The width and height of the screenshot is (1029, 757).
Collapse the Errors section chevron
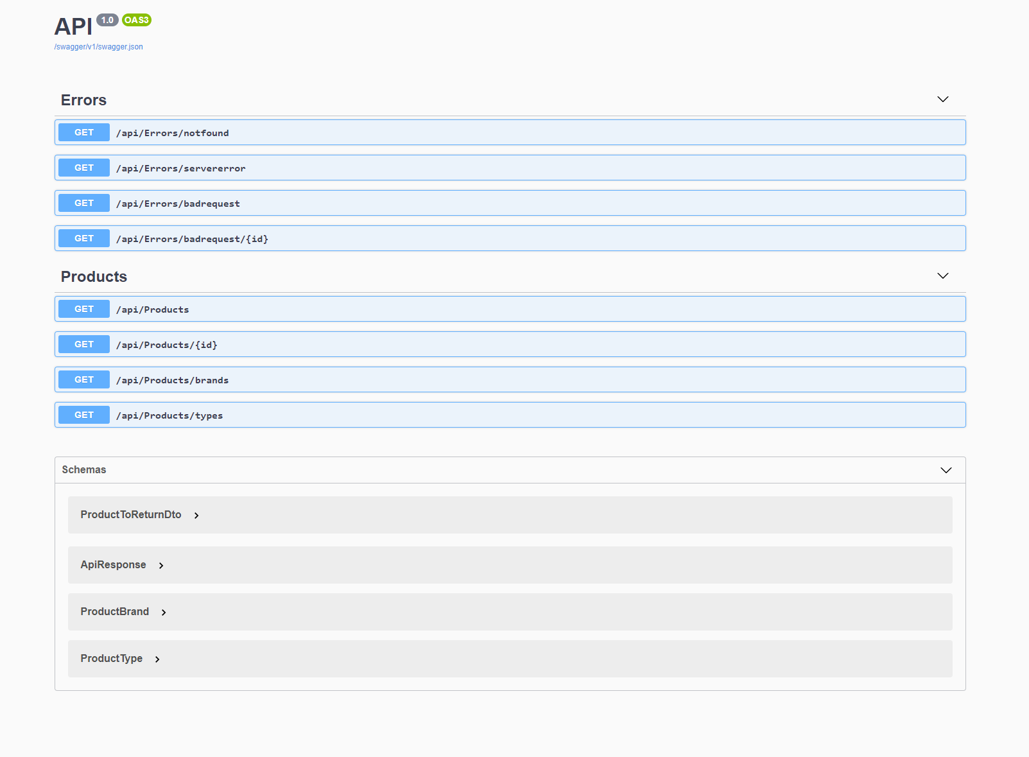942,100
